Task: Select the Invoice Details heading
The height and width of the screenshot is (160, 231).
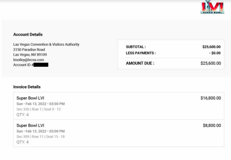Action: pyautogui.click(x=27, y=87)
